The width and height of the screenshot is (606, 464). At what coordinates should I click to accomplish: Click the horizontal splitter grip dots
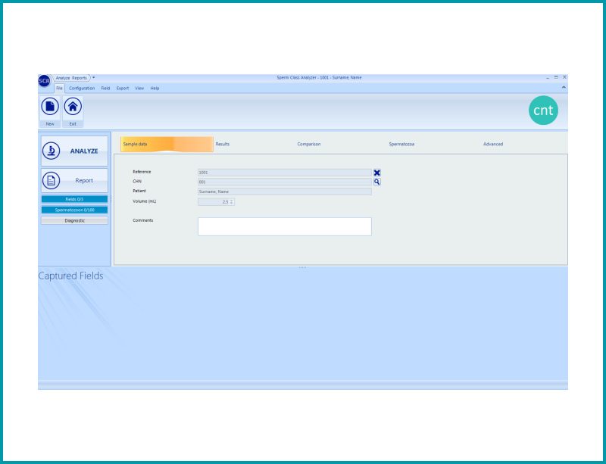tap(302, 267)
